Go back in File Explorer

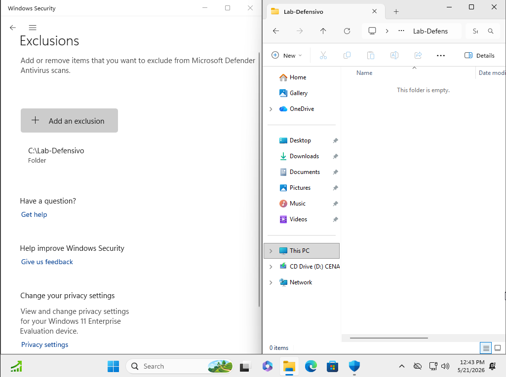pyautogui.click(x=276, y=31)
